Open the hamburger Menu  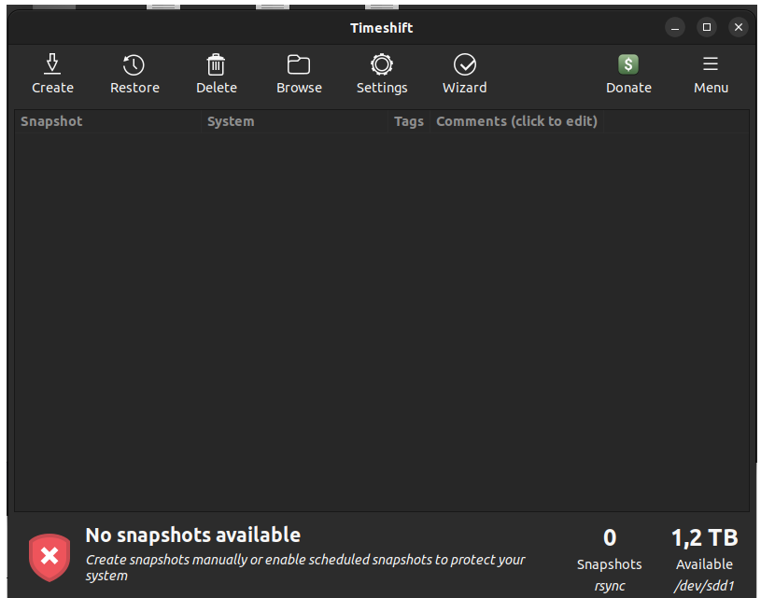coord(711,75)
